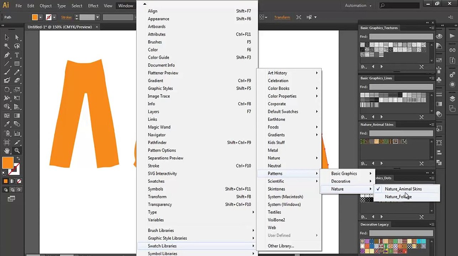Open the Effect menu
Viewport: 458px width, 256px height.
click(x=93, y=6)
